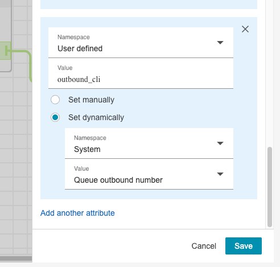Click the horizontal canvas scrollbar at bottom
The image size is (280, 267).
click(16, 258)
